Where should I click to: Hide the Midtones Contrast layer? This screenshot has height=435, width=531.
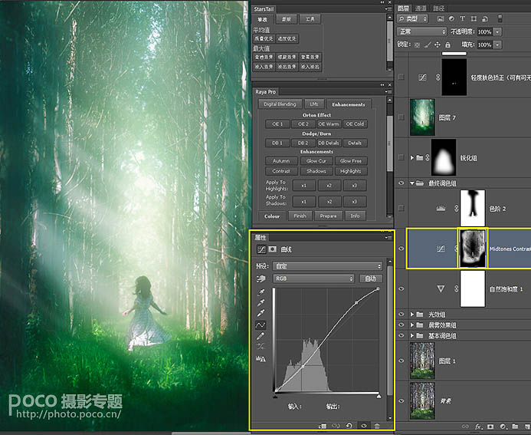click(402, 249)
